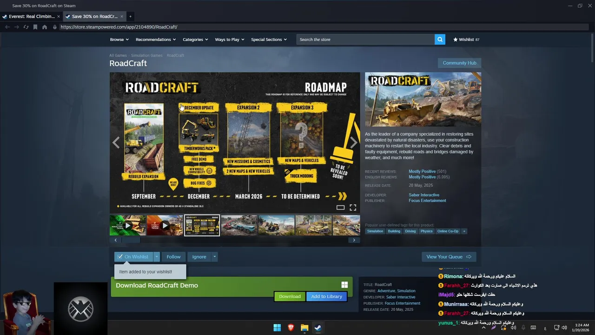Open fullscreen view of the roadmap image
Viewport: 595px width, 335px height.
tap(353, 208)
